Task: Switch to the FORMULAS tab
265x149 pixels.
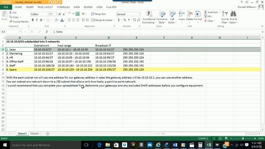Action: tap(63, 7)
